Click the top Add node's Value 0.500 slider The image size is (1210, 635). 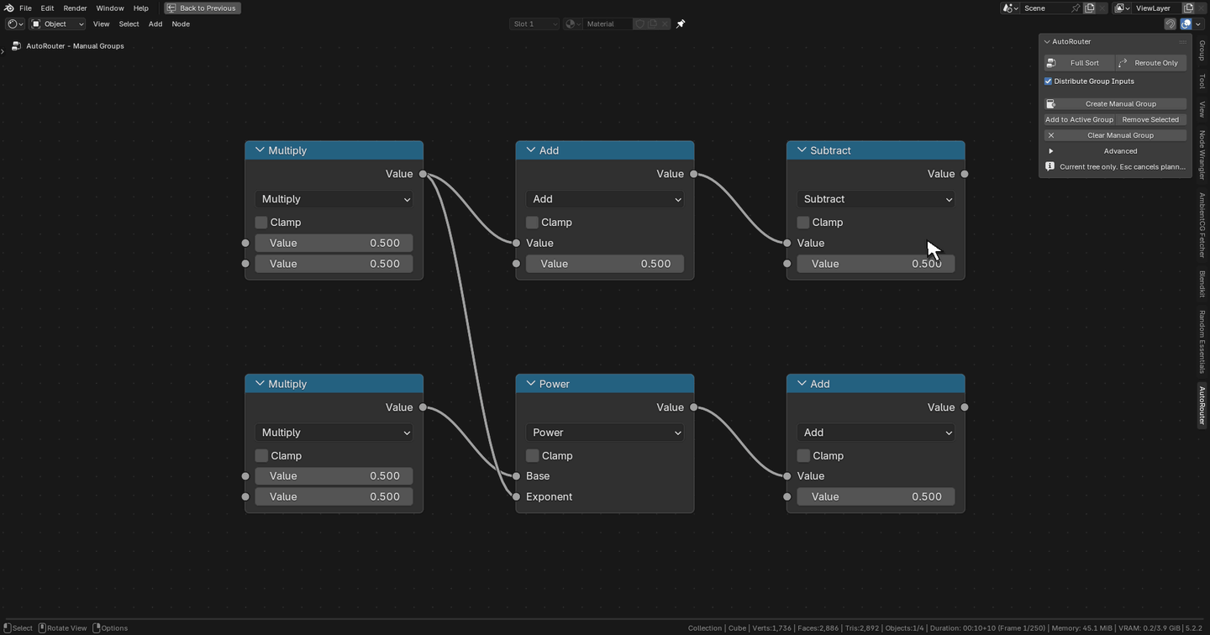click(605, 264)
